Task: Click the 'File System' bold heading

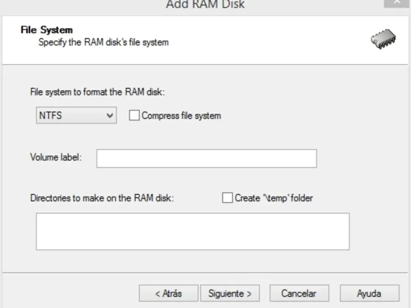Action: pyautogui.click(x=46, y=30)
